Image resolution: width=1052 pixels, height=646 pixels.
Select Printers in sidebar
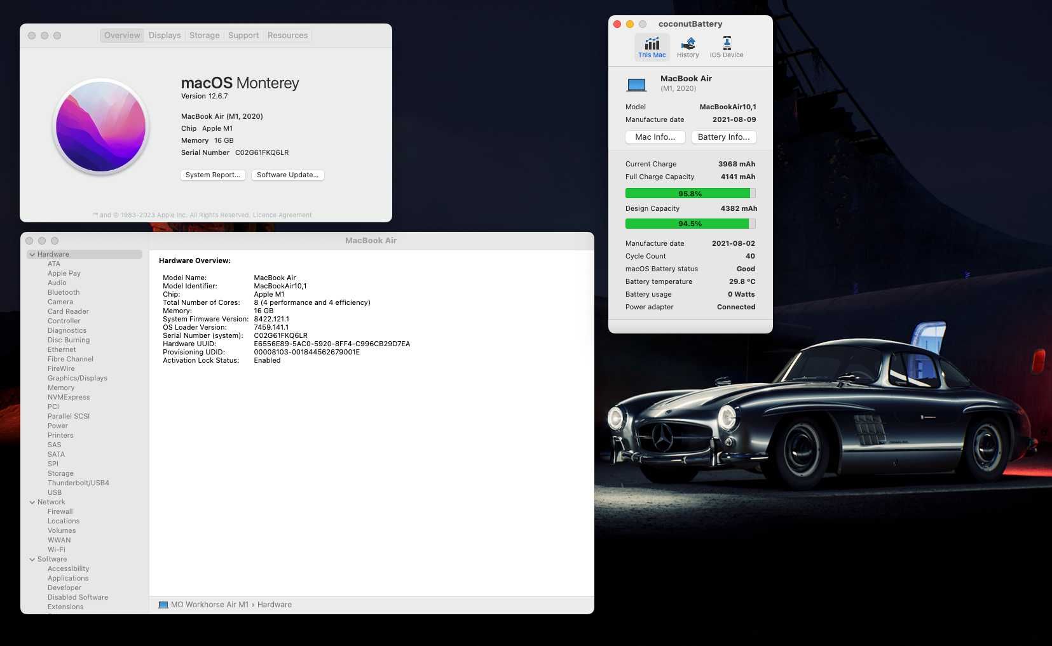click(60, 435)
